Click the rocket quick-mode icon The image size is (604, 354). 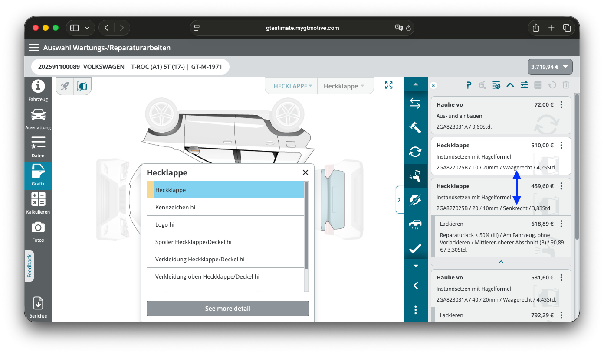click(65, 86)
